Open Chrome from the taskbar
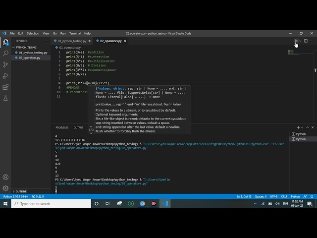Viewport: 317px width, 238px height. pos(142,204)
